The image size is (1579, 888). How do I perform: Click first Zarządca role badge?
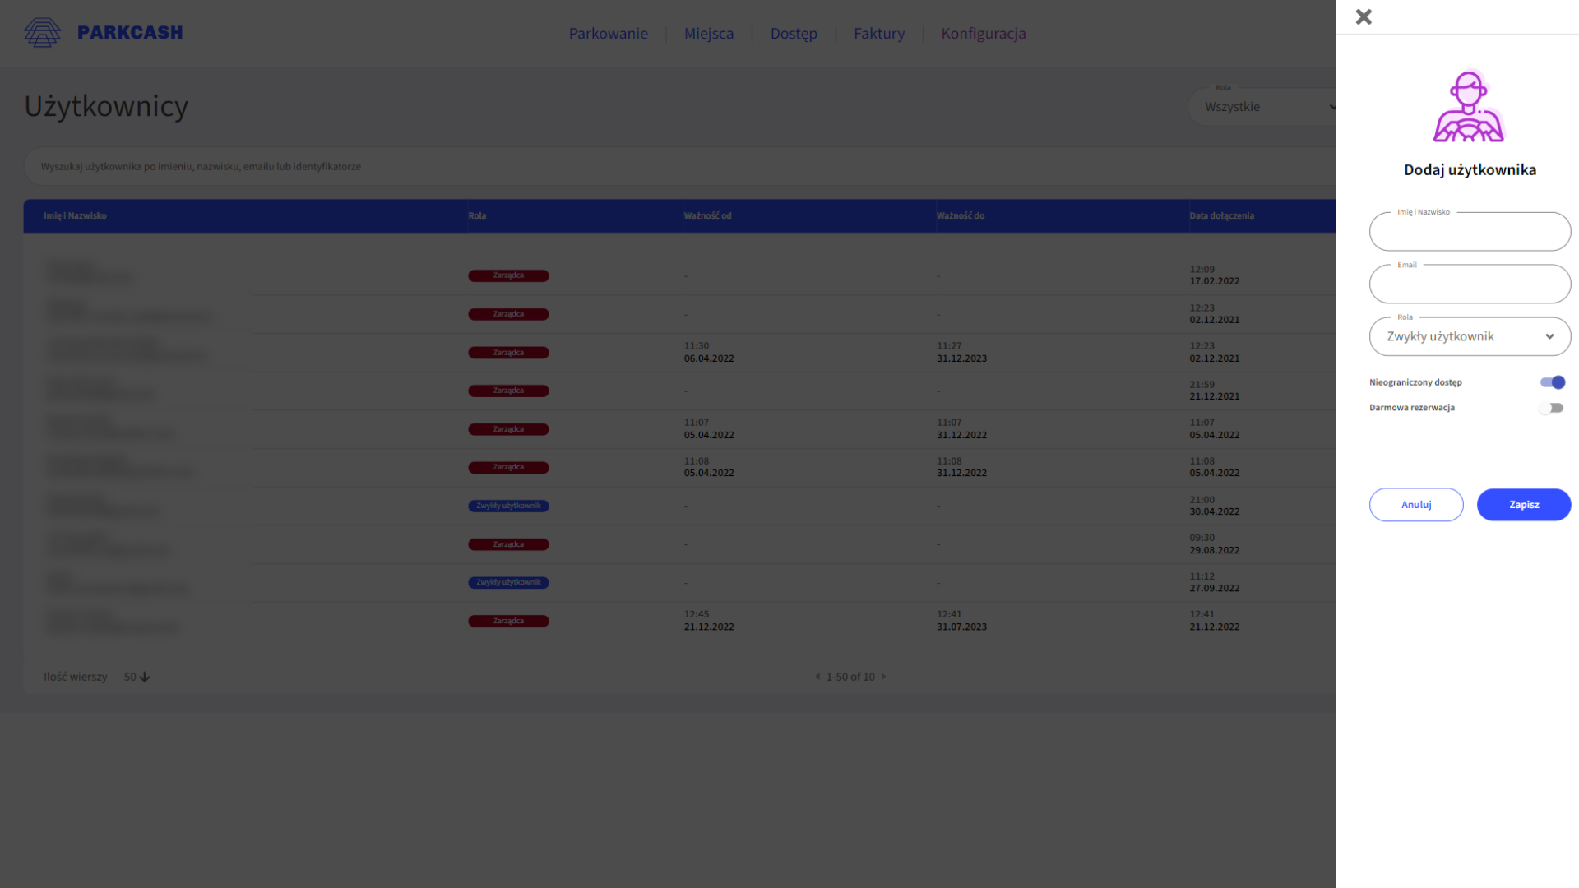click(508, 276)
